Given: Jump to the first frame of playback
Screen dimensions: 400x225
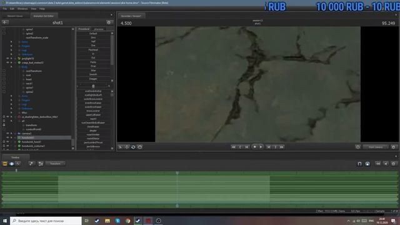Looking at the screenshot, I should pyautogui.click(x=233, y=147).
